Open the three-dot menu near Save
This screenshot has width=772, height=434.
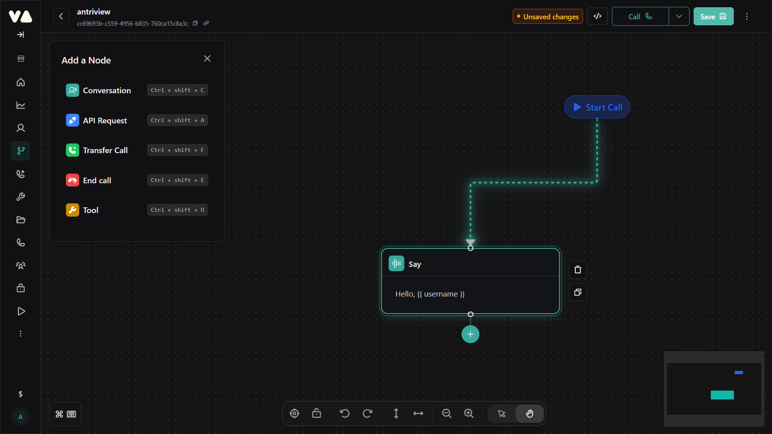coord(747,16)
